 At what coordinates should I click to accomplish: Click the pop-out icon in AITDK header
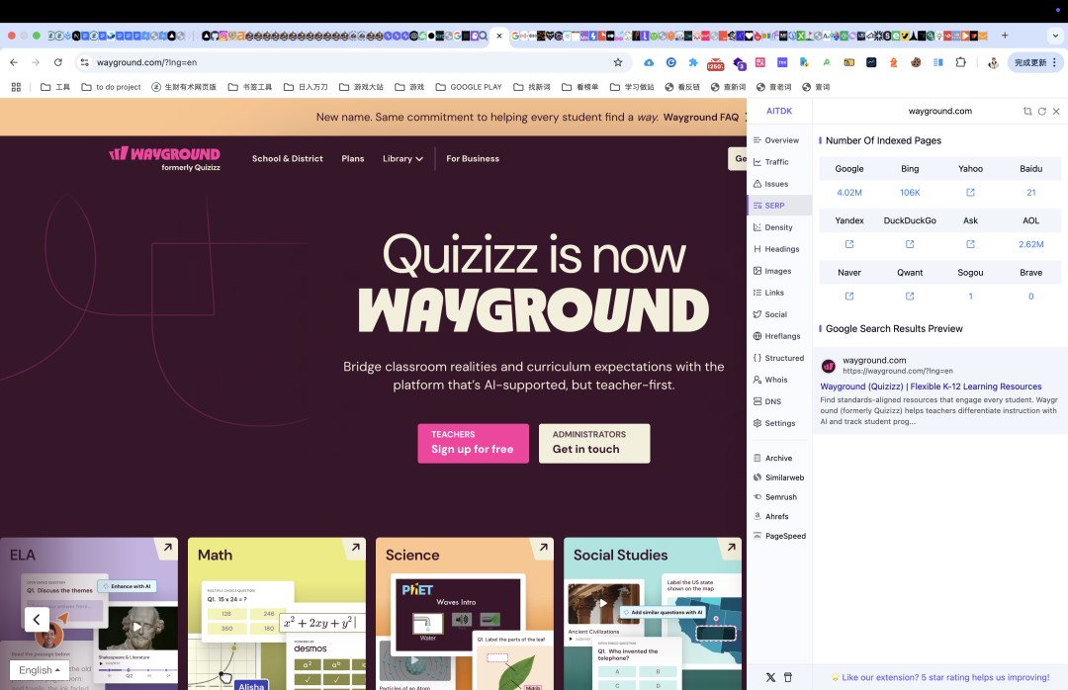point(1027,111)
